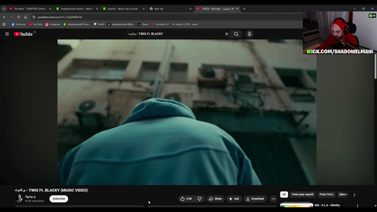Open the tab search dropdown arrow

(x=4, y=9)
